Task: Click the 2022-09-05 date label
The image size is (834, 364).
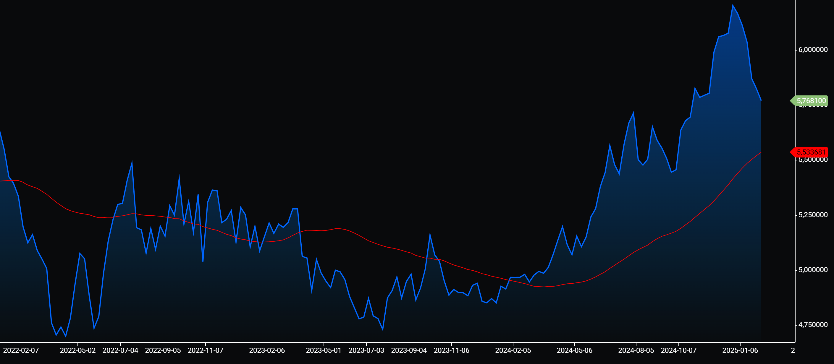Action: pyautogui.click(x=163, y=350)
